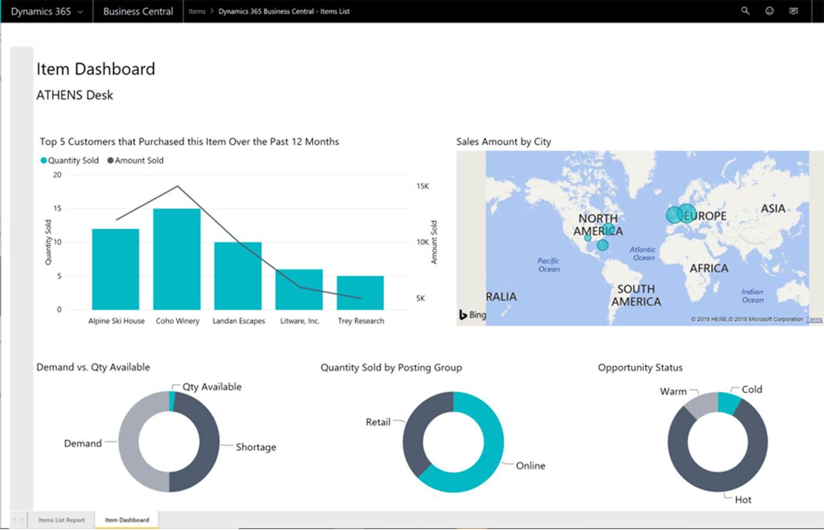The height and width of the screenshot is (530, 824).
Task: Select the Trey Research bar
Action: [360, 293]
